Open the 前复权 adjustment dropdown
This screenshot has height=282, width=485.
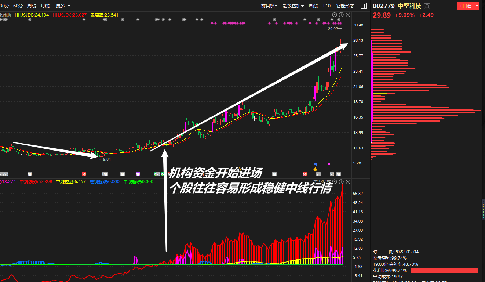pos(270,6)
